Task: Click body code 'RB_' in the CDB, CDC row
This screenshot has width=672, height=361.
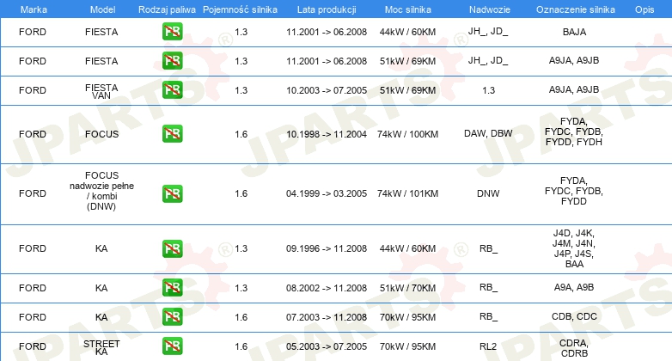Action: pyautogui.click(x=488, y=316)
